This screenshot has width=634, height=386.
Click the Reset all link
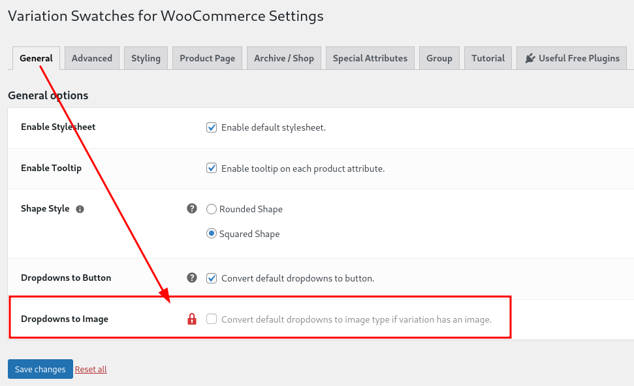(91, 370)
